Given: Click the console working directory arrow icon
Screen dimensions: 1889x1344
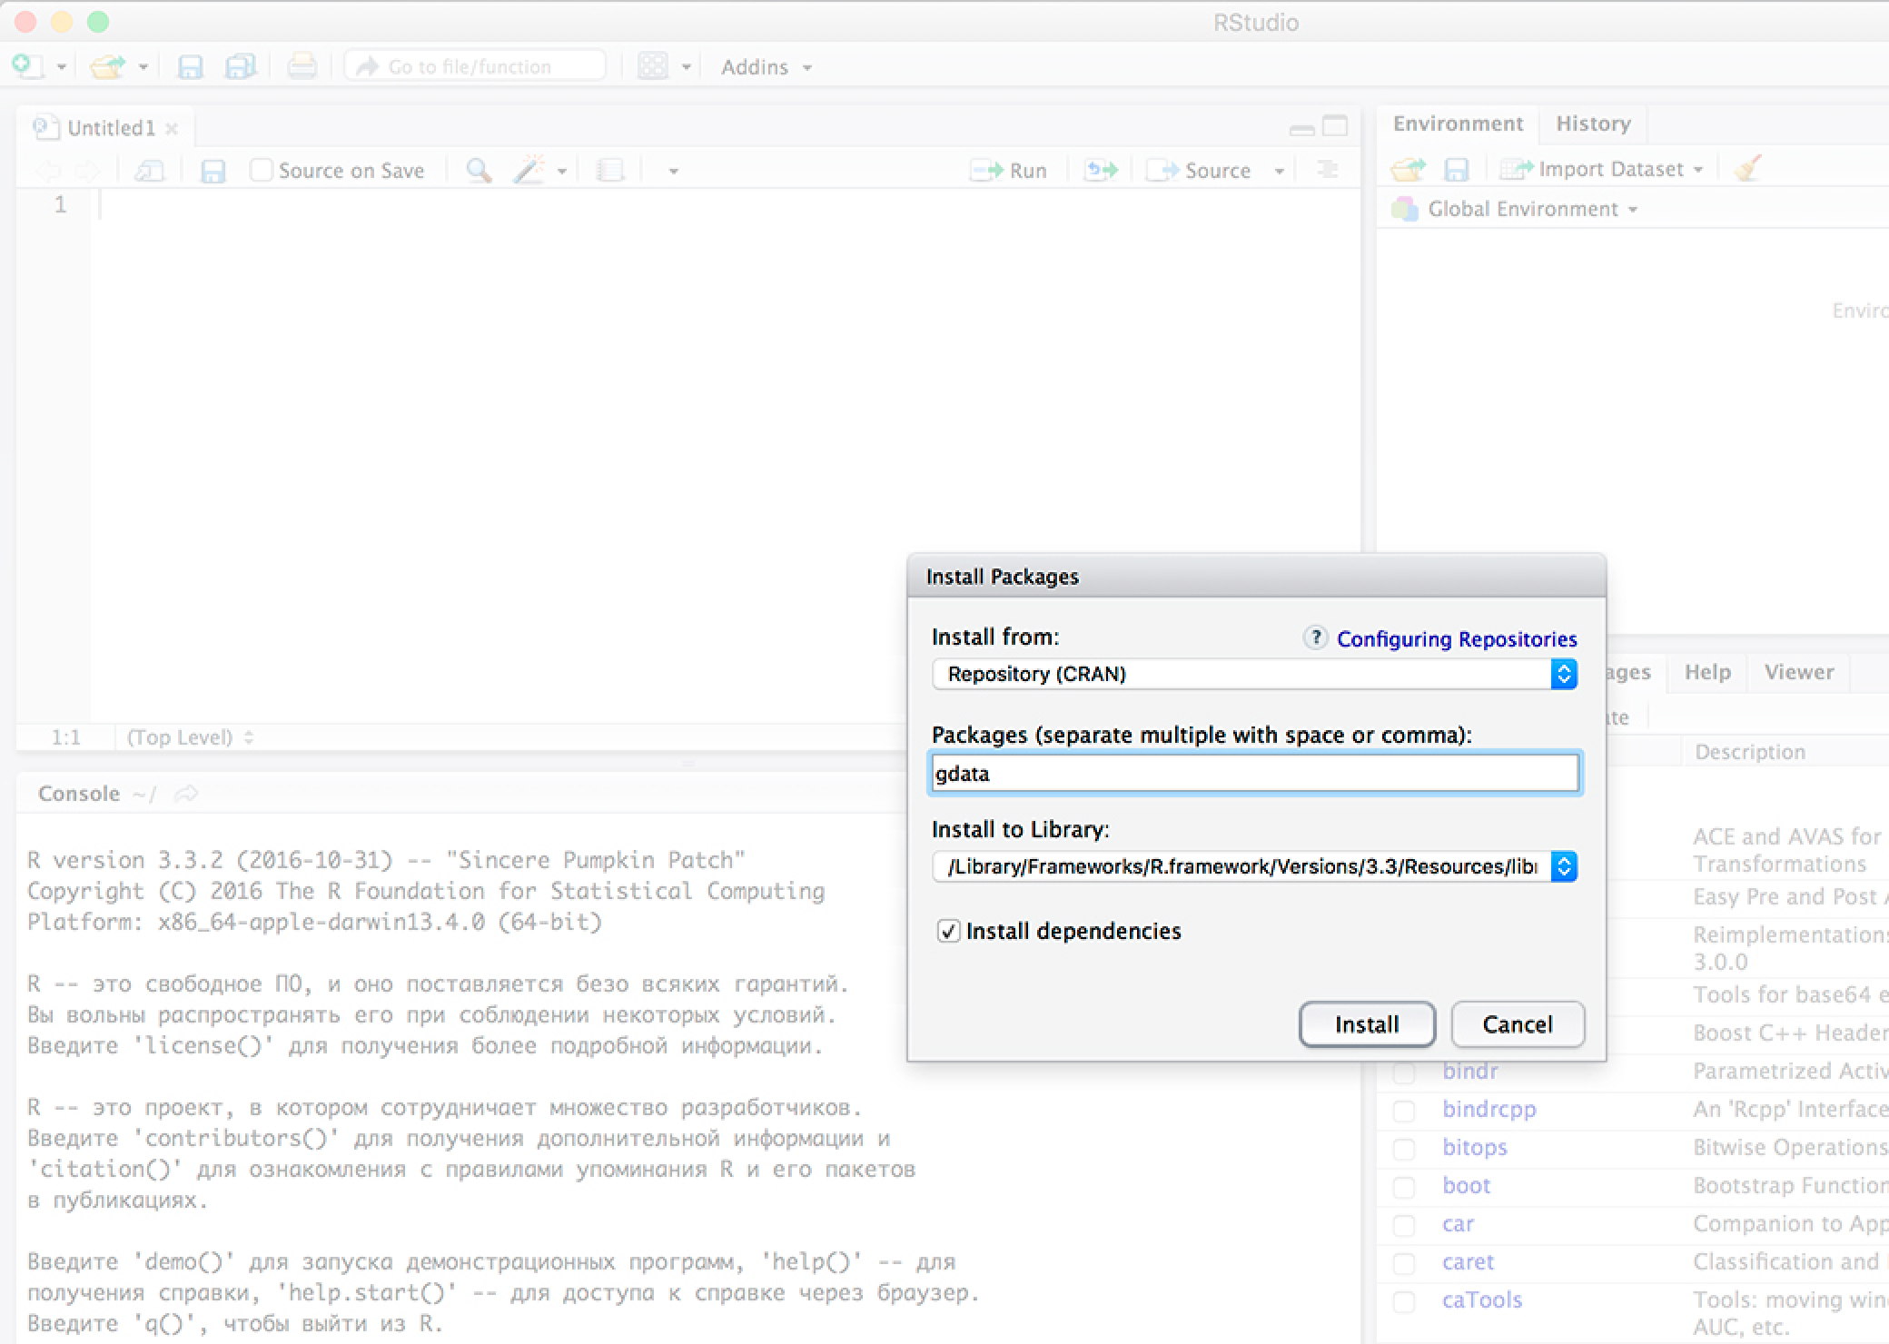Looking at the screenshot, I should coord(186,794).
